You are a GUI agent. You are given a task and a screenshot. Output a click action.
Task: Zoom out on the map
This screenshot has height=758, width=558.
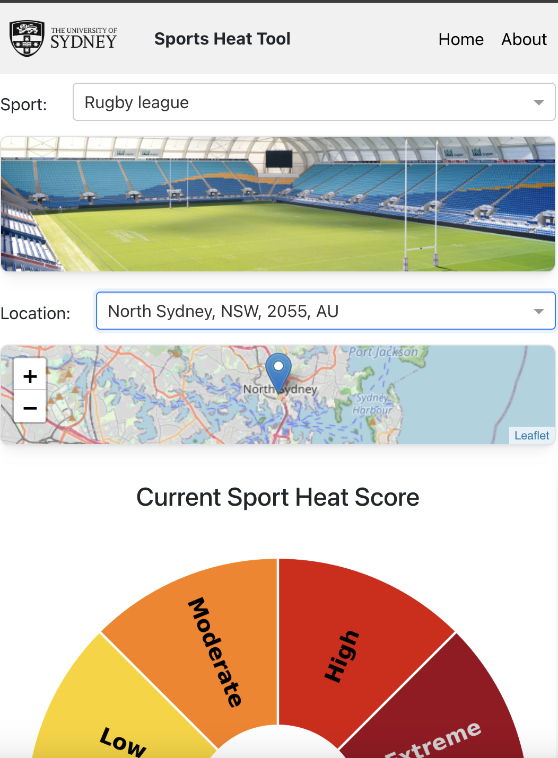(x=30, y=408)
